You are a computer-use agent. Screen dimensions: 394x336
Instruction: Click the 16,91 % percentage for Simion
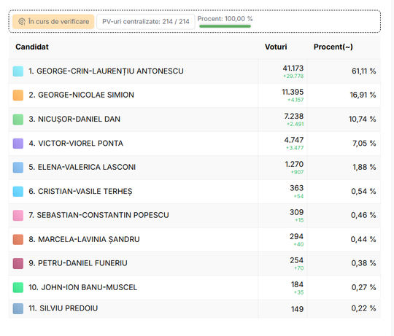tap(363, 95)
